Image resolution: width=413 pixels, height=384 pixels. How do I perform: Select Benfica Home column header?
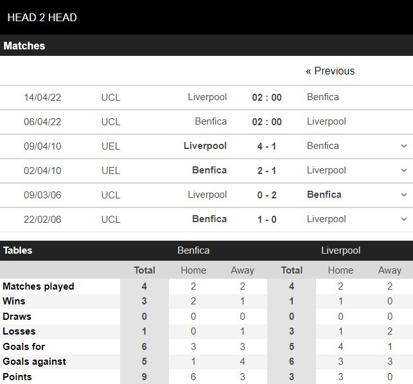[193, 270]
